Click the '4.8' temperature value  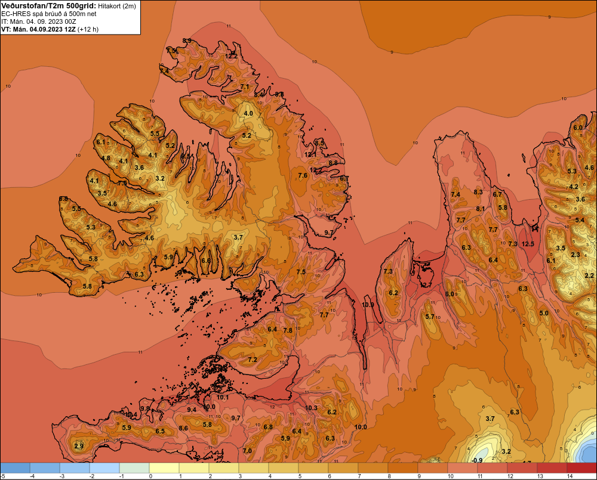[x=106, y=158]
